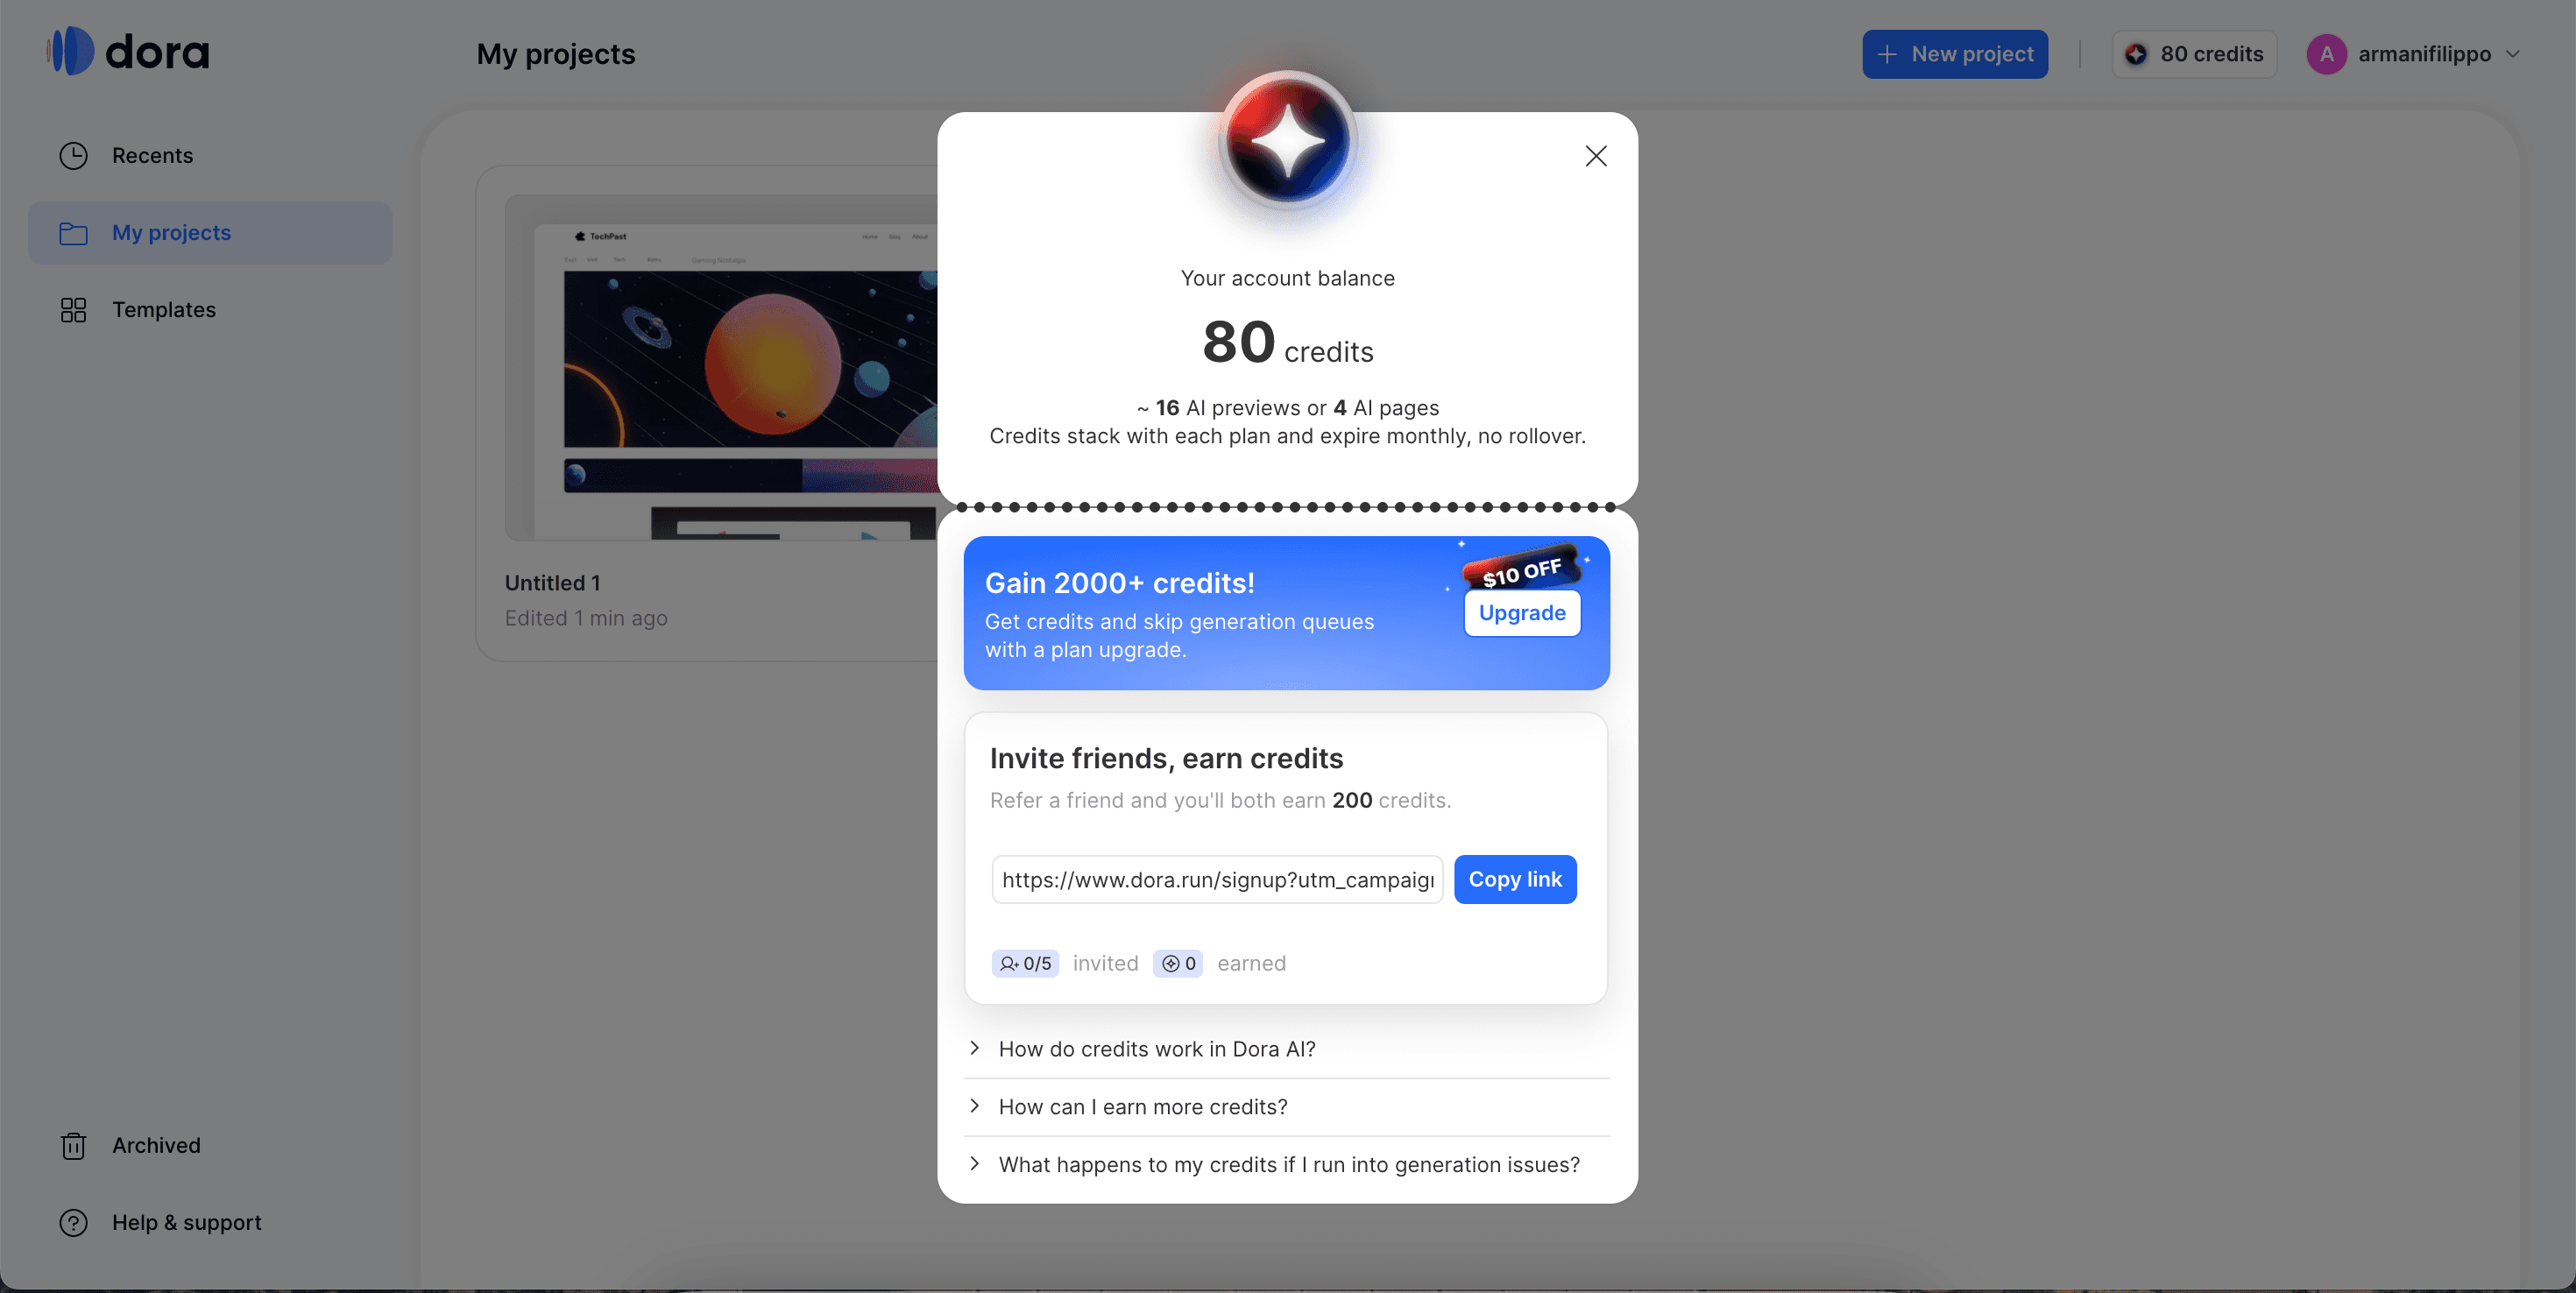Open the 80 credits balance button
This screenshot has height=1293, width=2576.
pyautogui.click(x=2194, y=54)
